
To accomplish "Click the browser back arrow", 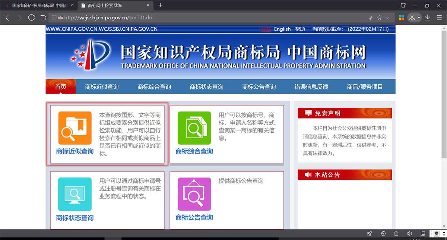I will click(x=7, y=18).
